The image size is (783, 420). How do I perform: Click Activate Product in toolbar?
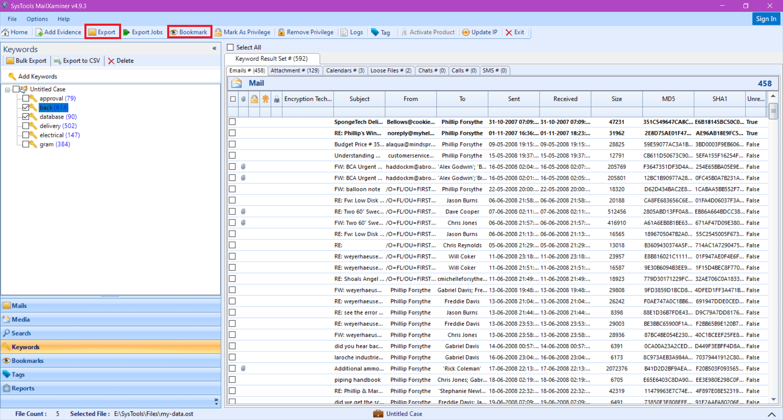pyautogui.click(x=428, y=32)
